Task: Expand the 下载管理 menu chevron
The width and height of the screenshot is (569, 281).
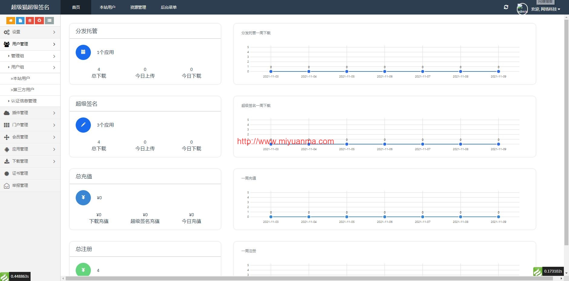Action: click(x=54, y=161)
